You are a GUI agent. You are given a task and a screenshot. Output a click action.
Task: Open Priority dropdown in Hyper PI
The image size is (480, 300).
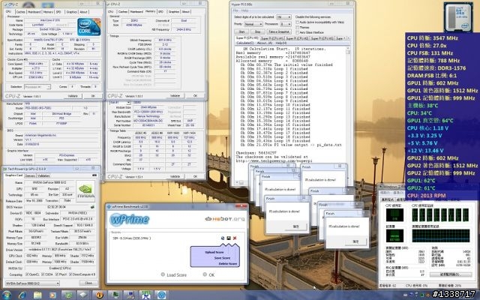253,24
